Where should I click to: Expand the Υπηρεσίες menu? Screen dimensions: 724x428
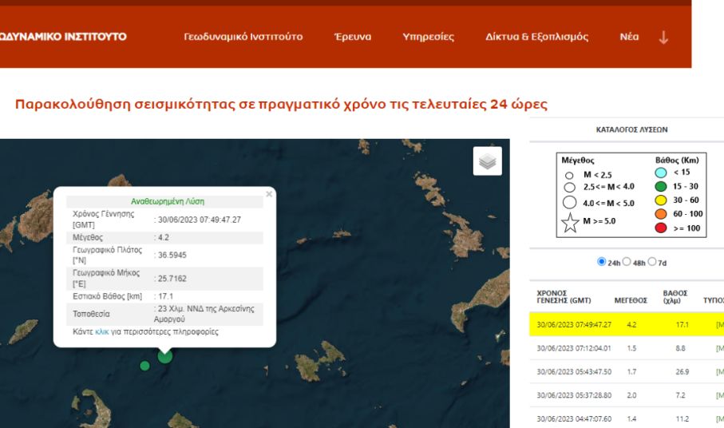coord(428,37)
